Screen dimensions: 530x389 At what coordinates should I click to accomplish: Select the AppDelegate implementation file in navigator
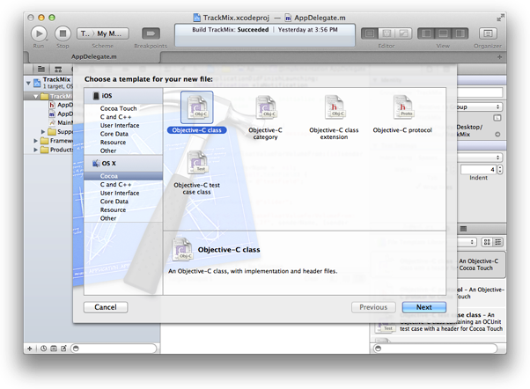point(61,114)
